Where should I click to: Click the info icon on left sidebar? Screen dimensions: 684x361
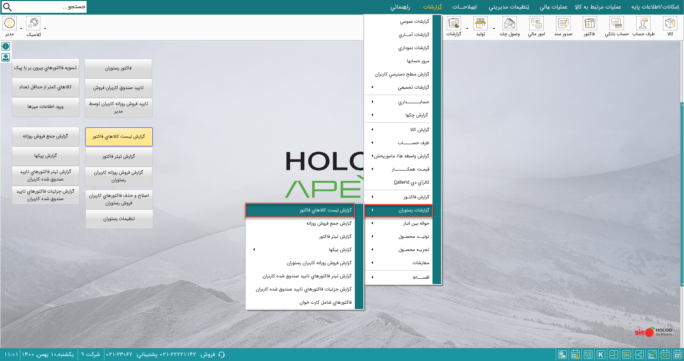coord(6,46)
